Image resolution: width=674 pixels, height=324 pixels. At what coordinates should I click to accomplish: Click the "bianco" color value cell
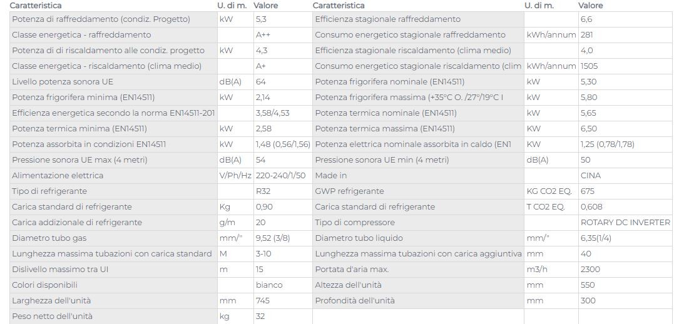click(x=269, y=285)
